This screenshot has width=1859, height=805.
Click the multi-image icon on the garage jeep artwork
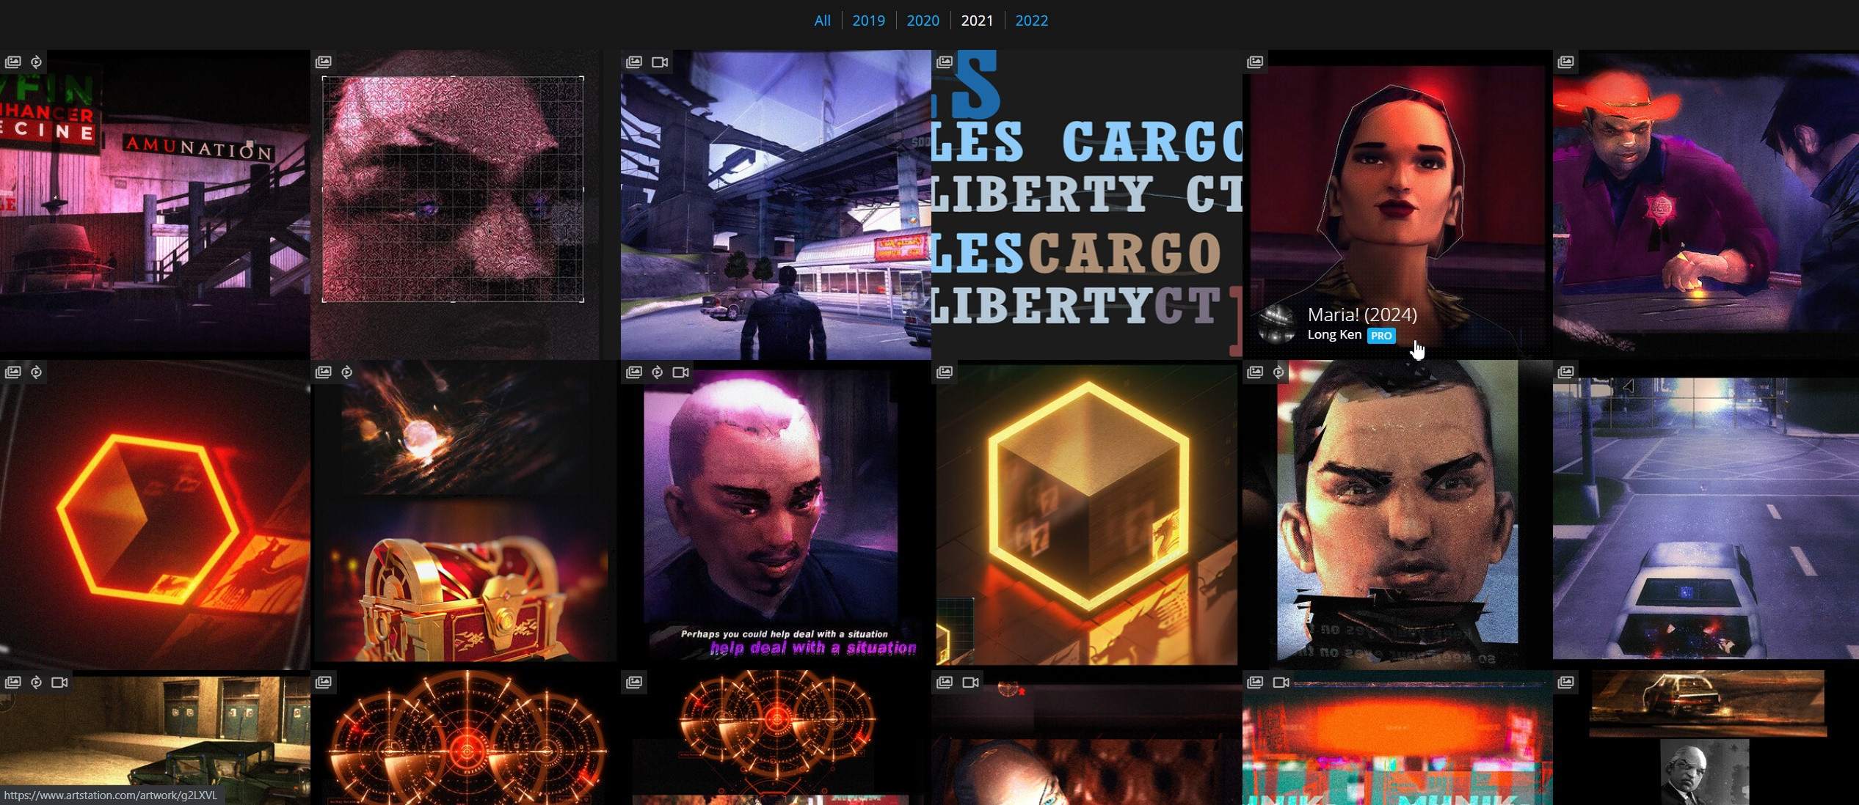(x=13, y=683)
